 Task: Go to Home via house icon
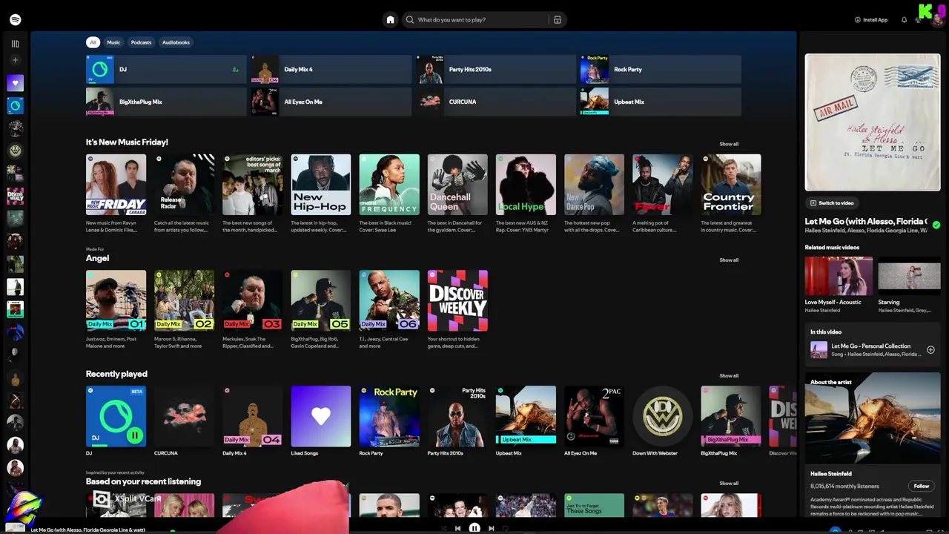point(390,20)
